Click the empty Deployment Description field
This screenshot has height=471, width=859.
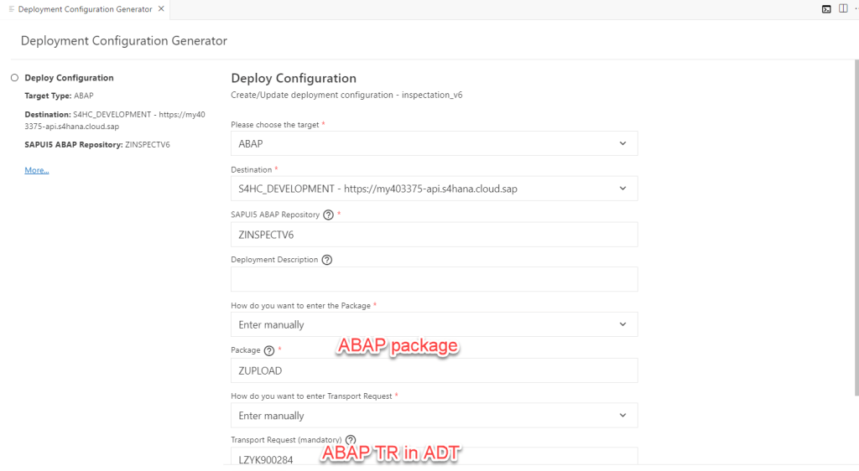434,279
